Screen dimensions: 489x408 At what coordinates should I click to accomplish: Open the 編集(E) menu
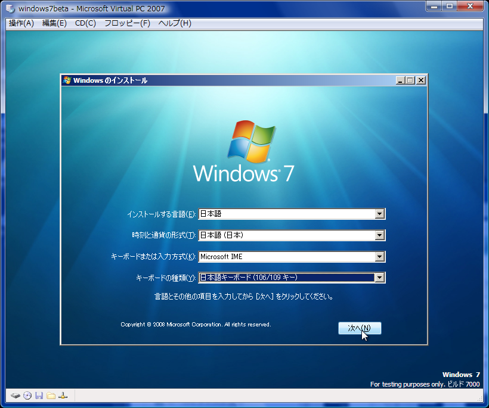coord(55,23)
